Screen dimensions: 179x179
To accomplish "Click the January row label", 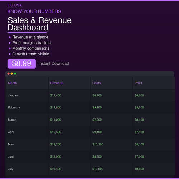I will coord(13,95).
